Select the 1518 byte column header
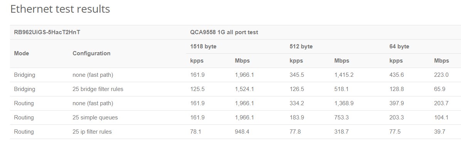This screenshot has height=144, width=461. pyautogui.click(x=203, y=46)
